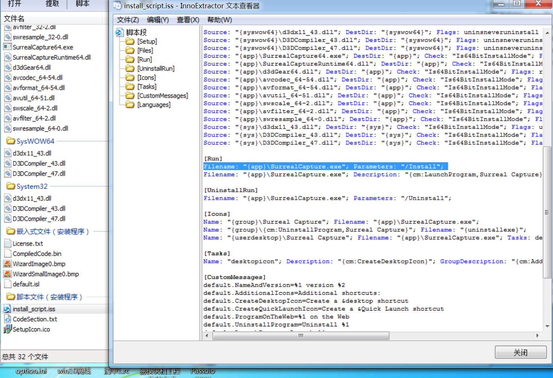Select the [Files] section folder icon
Screen dimensions: 553x378
[x=130, y=50]
